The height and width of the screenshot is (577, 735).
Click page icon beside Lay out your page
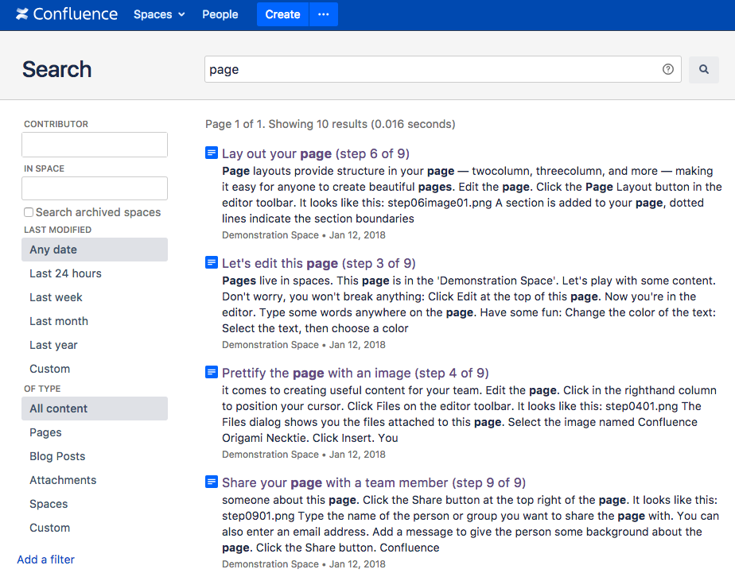point(212,153)
